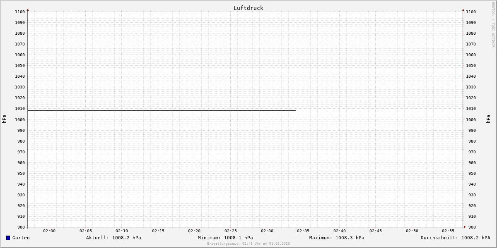Click the 900 label on the right axis

(471, 227)
